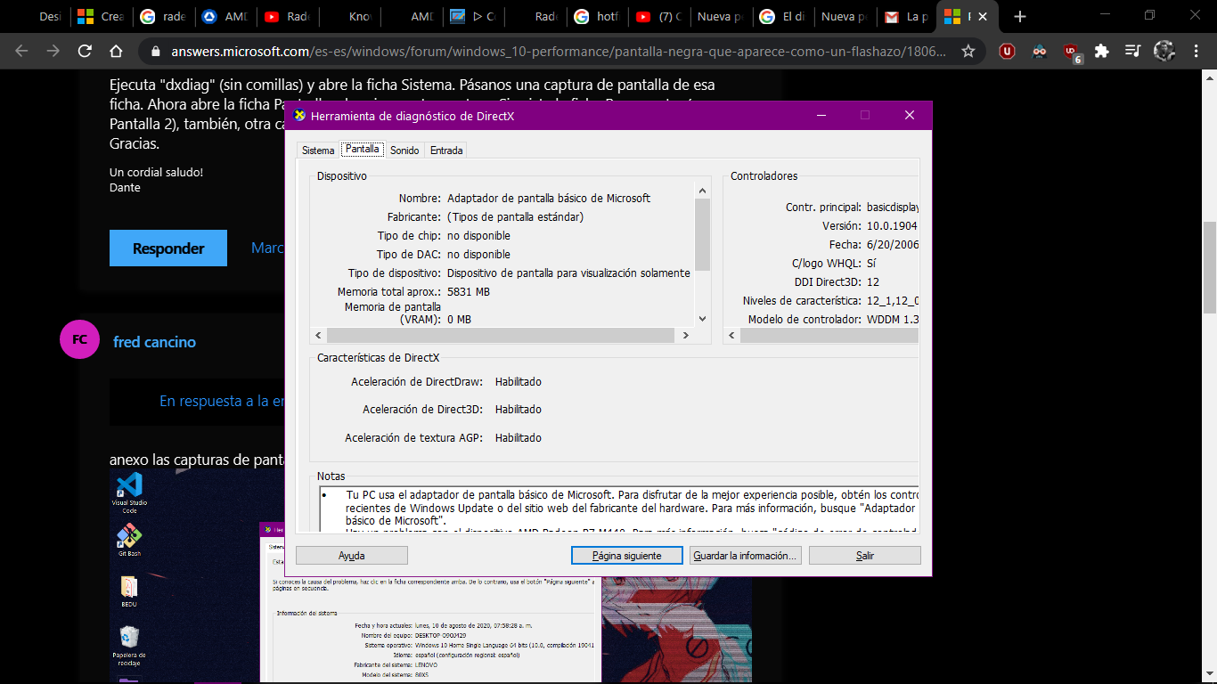The width and height of the screenshot is (1217, 684).
Task: Click the Marc link beside Responder
Action: click(x=267, y=248)
